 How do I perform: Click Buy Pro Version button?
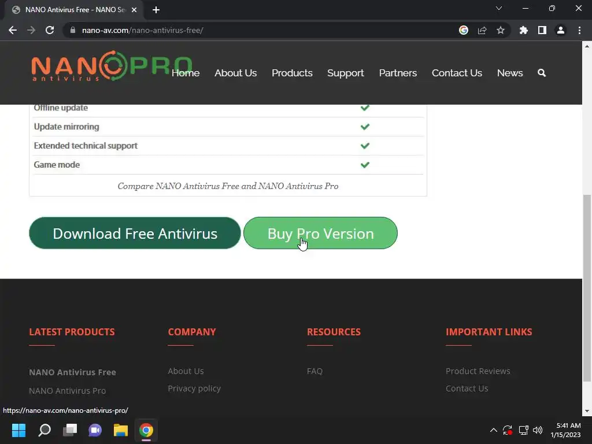(x=320, y=233)
